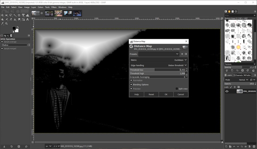Image resolution: width=257 pixels, height=149 pixels.
Task: Select the Rectangle Select tool
Action: pyautogui.click(x=6, y=15)
